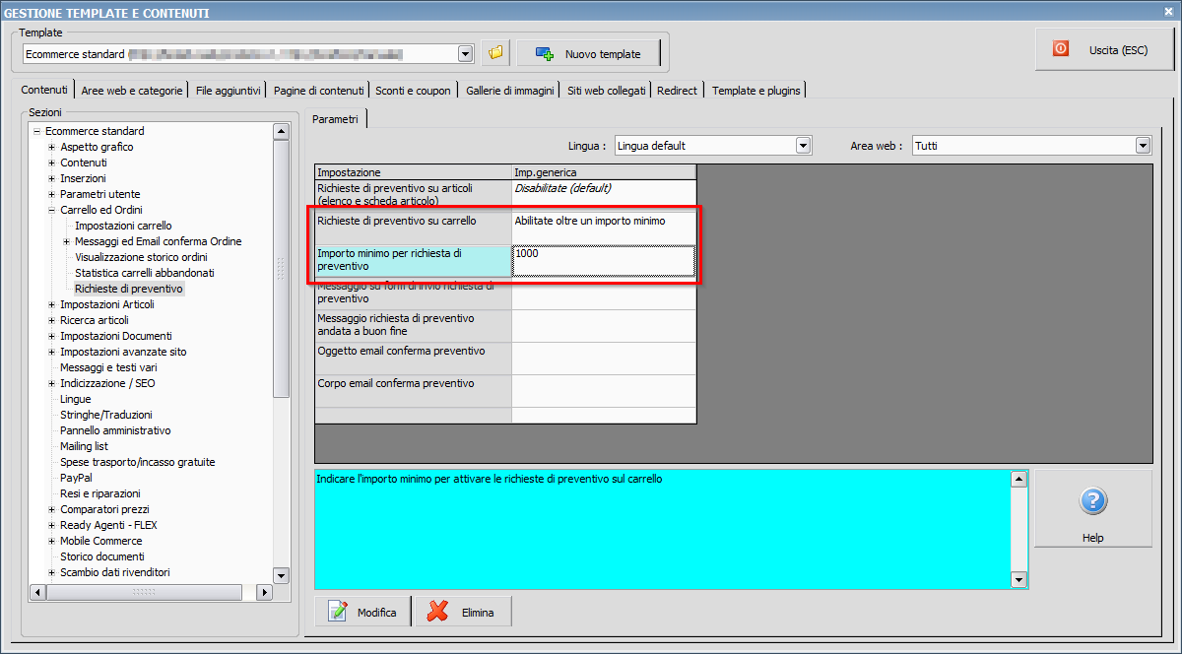Expand the Mobile Commerce node

(x=51, y=541)
